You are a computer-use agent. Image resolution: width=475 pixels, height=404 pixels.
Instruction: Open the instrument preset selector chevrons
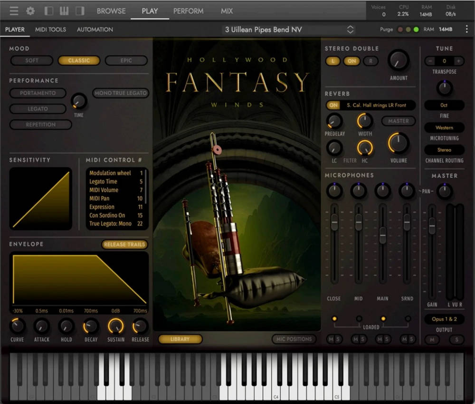coord(351,29)
